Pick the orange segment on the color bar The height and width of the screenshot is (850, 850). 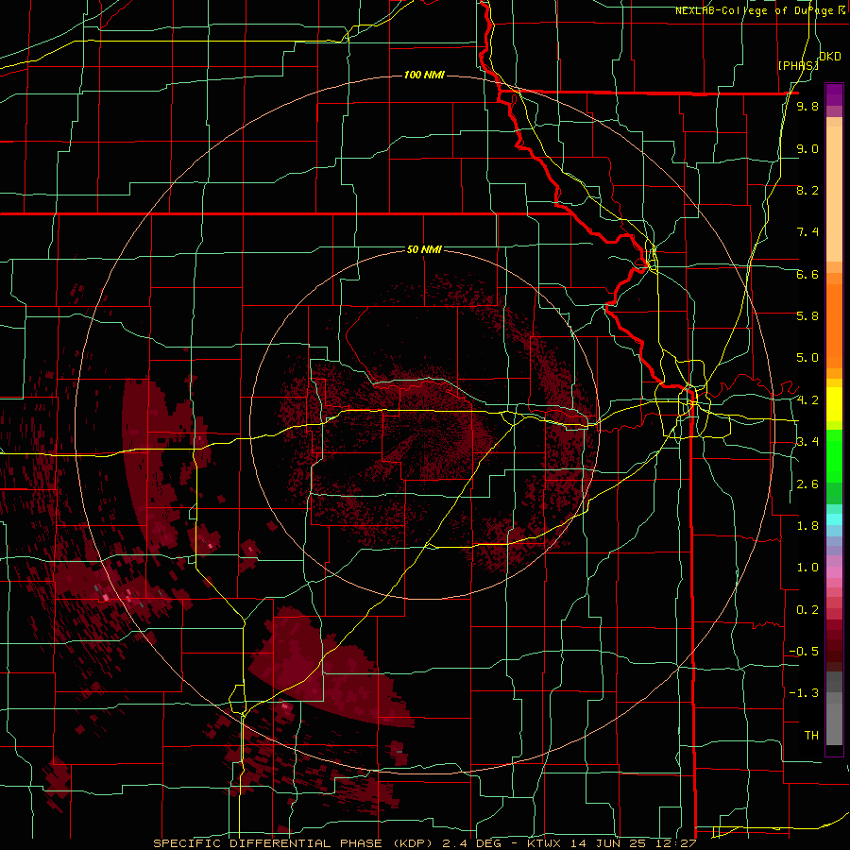click(x=834, y=325)
